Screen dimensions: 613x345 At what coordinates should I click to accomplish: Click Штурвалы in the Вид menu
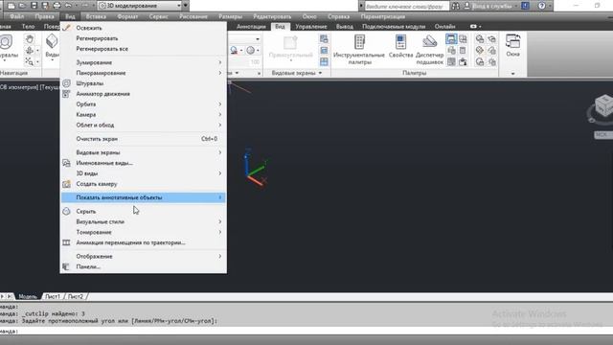click(144, 83)
